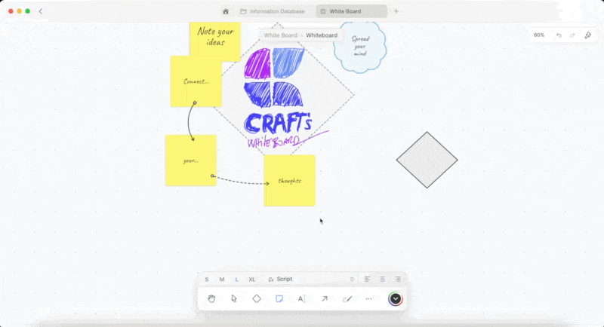The height and width of the screenshot is (327, 604).
Task: Select the gray diamond shape on canvas
Action: tap(427, 160)
